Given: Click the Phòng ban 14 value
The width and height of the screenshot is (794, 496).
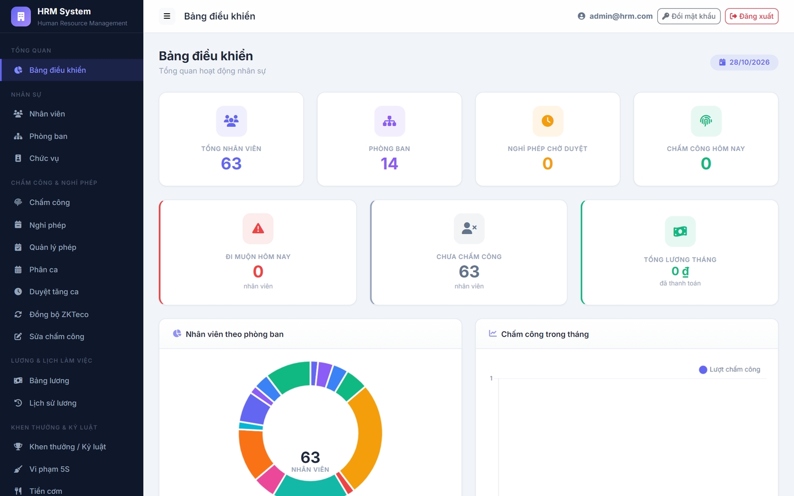Looking at the screenshot, I should pos(390,164).
